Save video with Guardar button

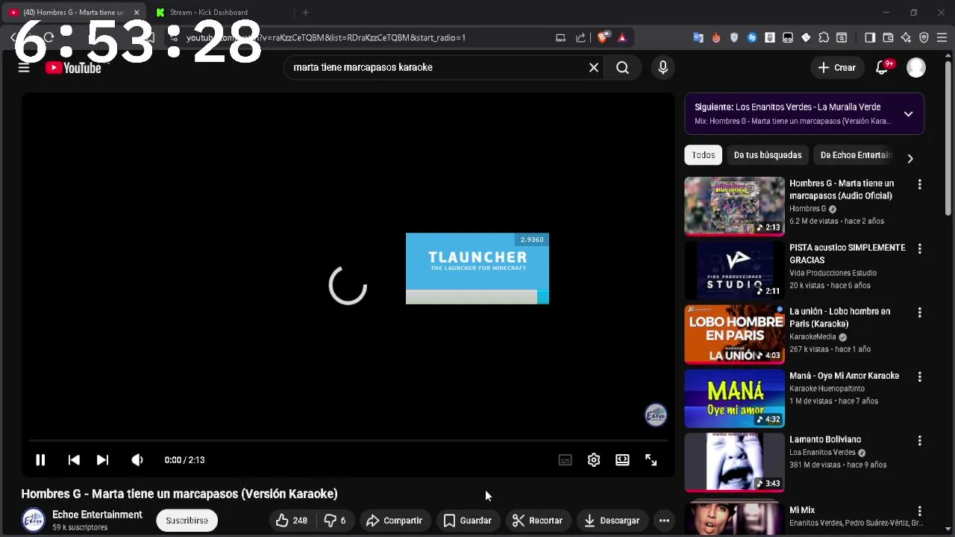[468, 521]
